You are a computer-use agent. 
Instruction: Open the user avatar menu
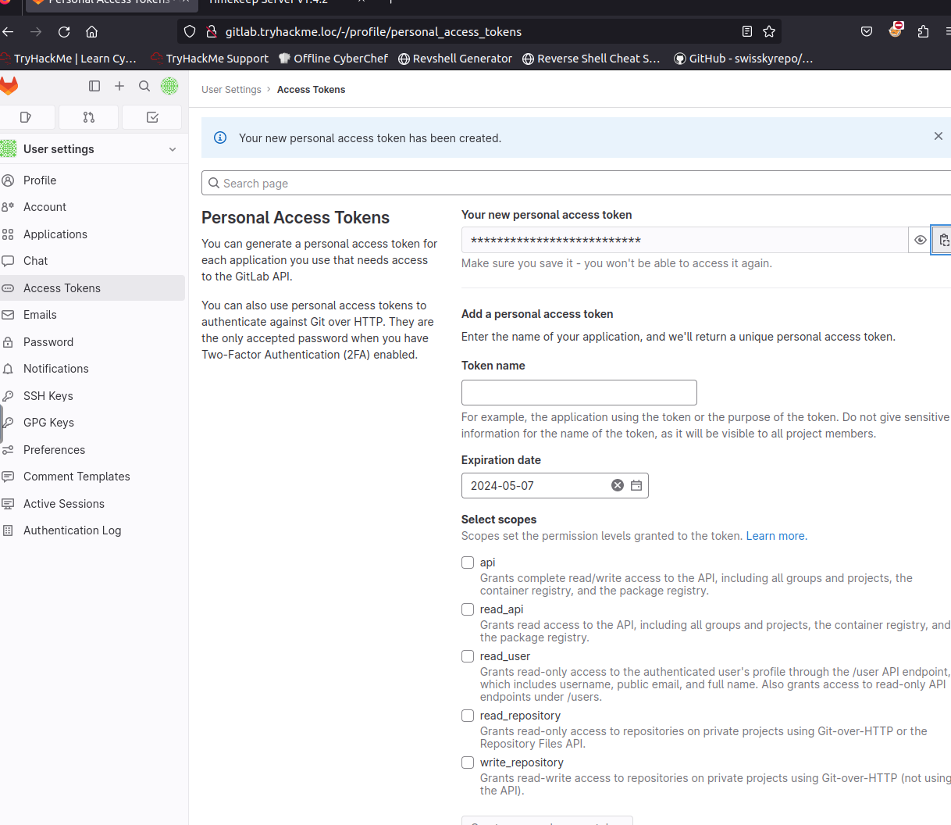(x=169, y=86)
